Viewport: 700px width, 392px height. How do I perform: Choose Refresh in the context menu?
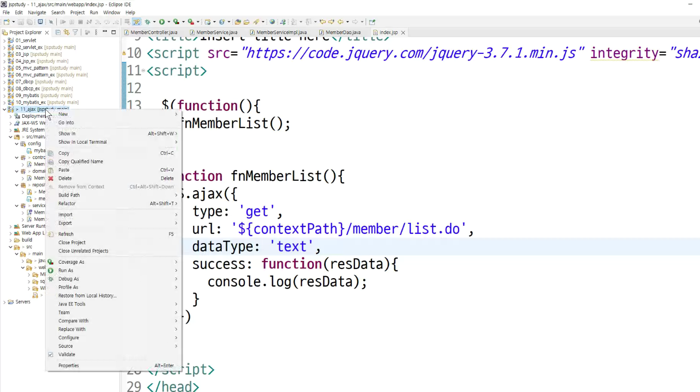point(114,234)
